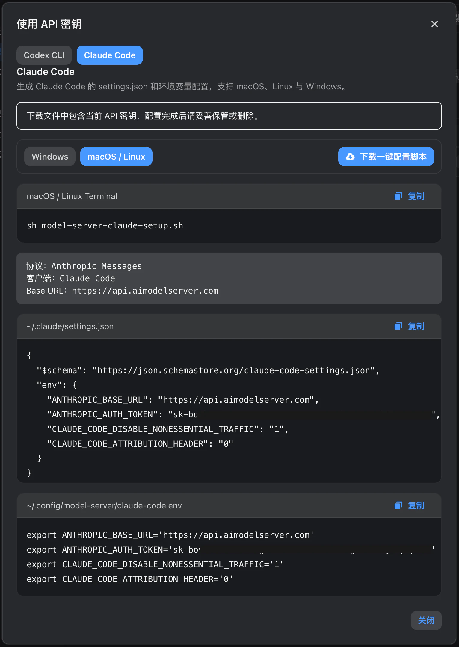Click 'export CLAUDE_CODE_DISABLE_NONESSENTIAL_TRAFFIC' env line

tap(155, 564)
